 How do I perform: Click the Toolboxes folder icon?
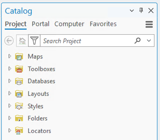[19, 69]
